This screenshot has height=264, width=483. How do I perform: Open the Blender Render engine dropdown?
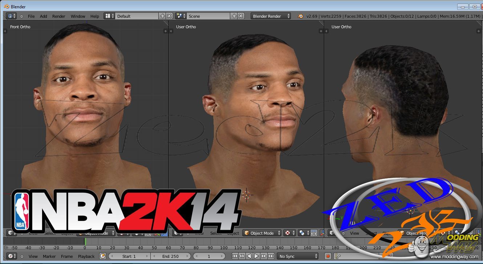click(x=271, y=16)
